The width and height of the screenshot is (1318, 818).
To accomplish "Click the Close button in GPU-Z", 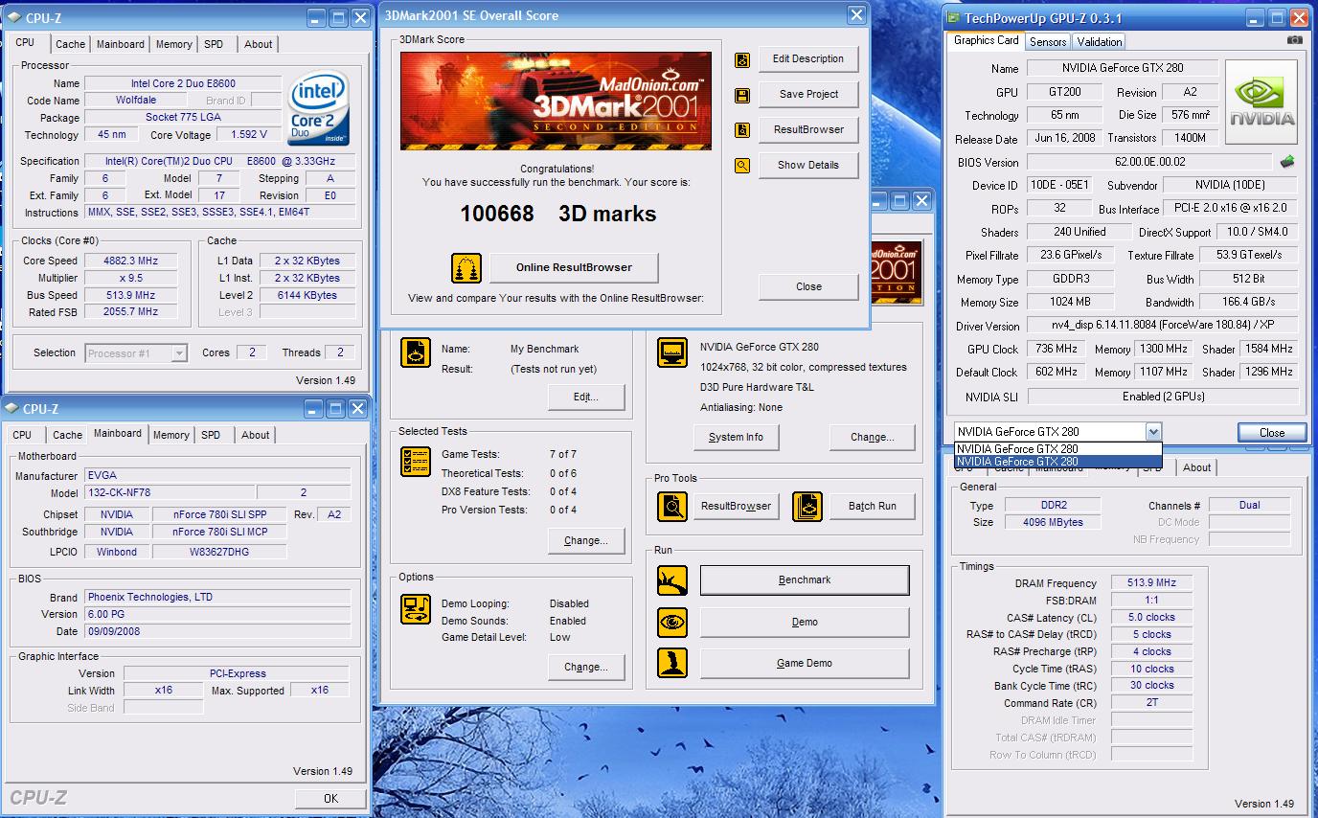I will pos(1272,432).
